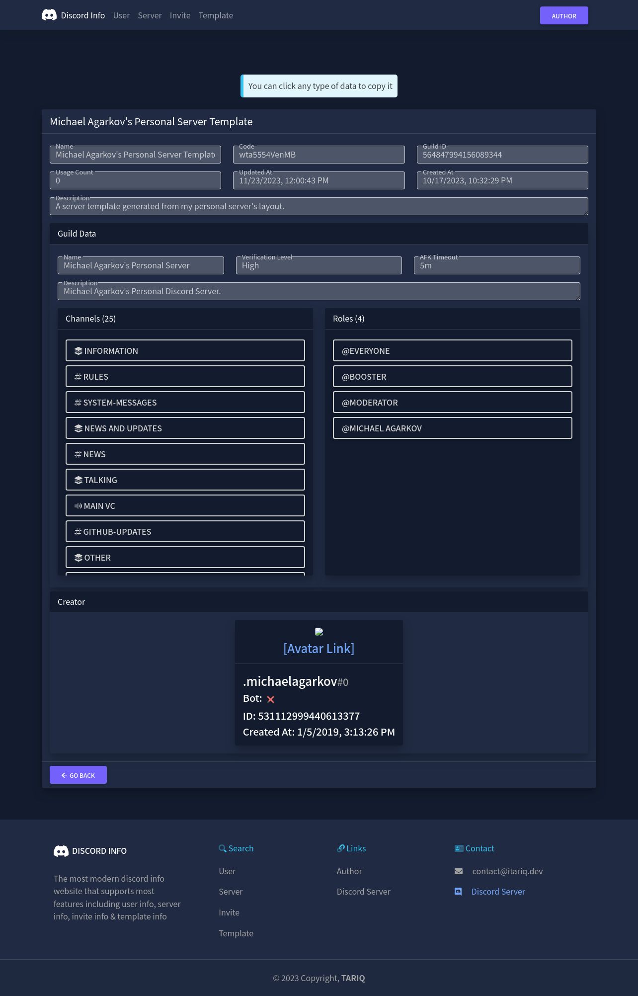Click the Discord icon beside footer contact link
The width and height of the screenshot is (638, 996).
458,892
